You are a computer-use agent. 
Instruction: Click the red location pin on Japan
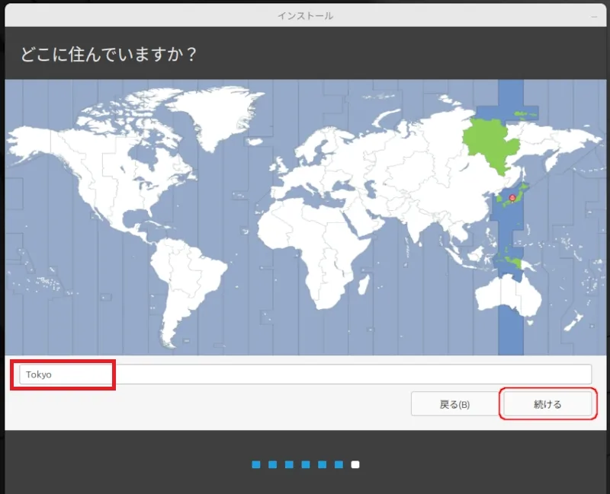(x=512, y=198)
